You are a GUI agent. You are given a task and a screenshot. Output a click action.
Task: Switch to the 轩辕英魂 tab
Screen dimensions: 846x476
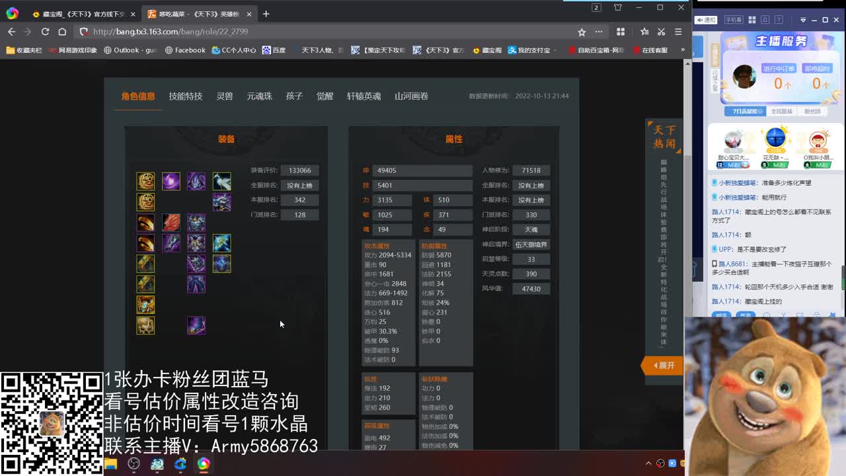[364, 96]
